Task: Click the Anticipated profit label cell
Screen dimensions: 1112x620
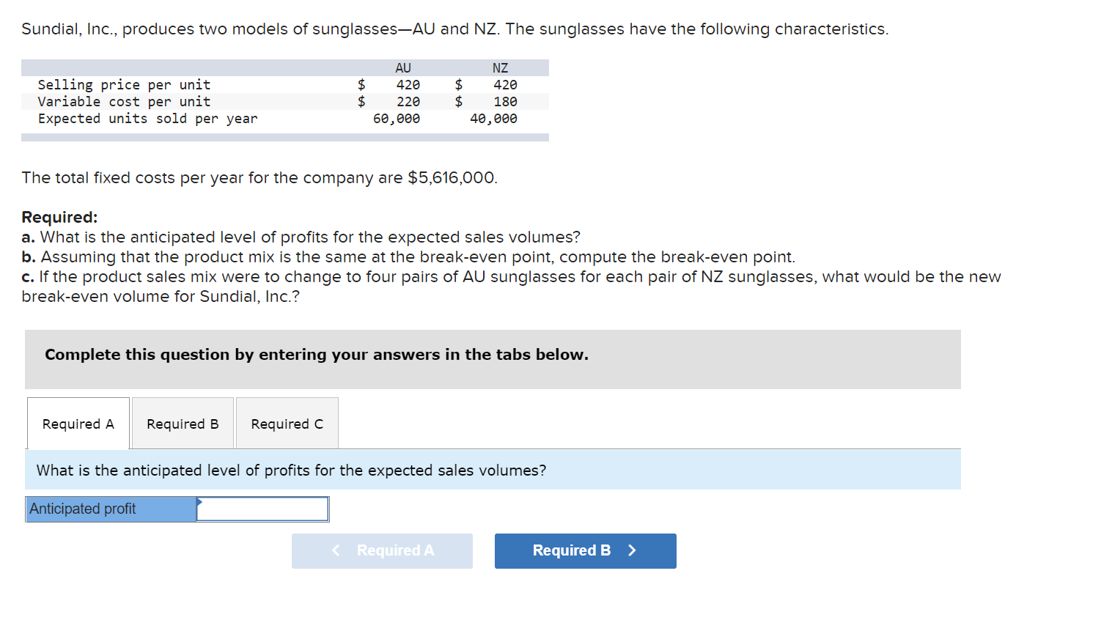Action: click(x=111, y=509)
